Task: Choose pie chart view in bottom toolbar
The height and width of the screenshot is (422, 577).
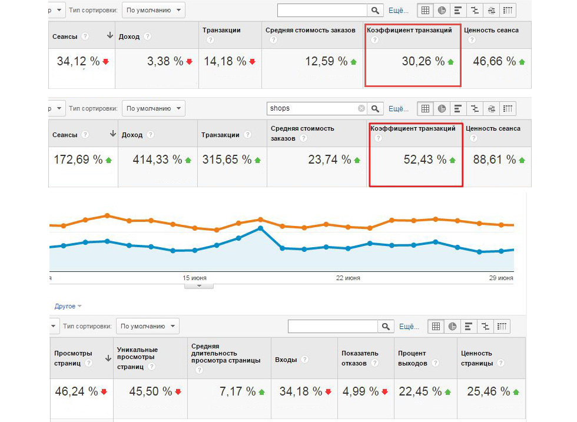Action: (452, 326)
